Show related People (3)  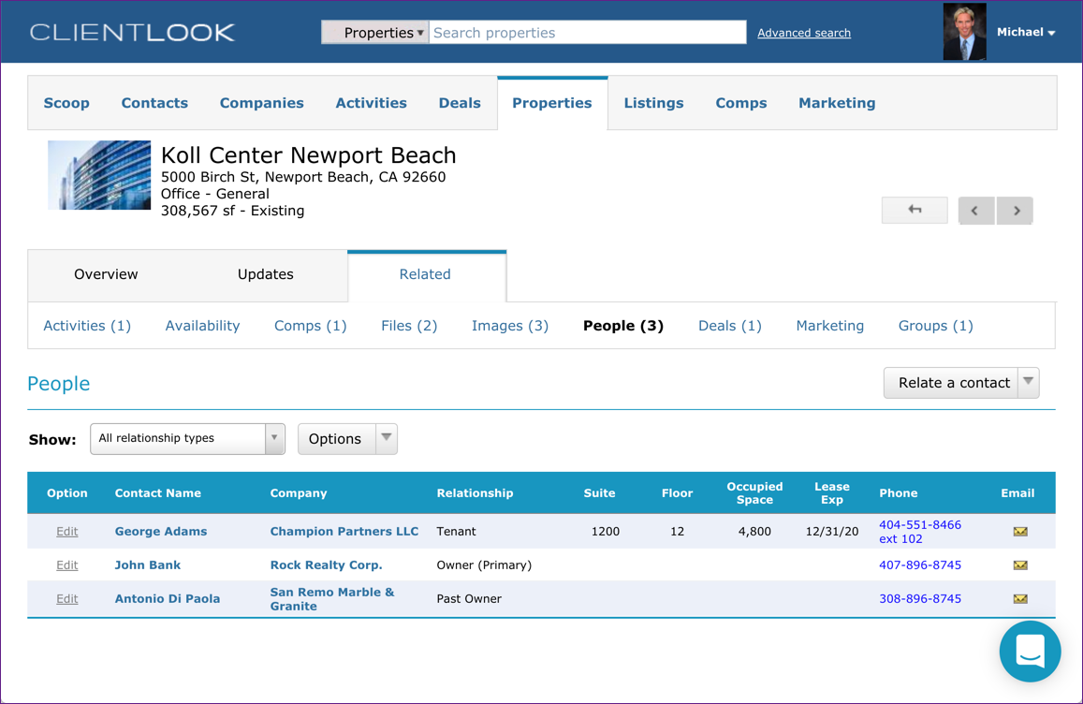click(x=623, y=326)
